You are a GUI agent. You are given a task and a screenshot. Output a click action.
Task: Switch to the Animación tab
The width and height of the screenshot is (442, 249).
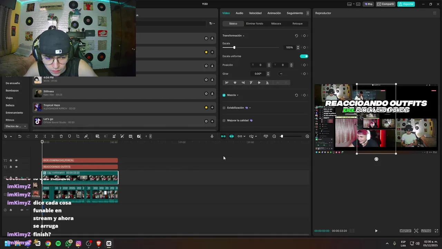(x=274, y=13)
